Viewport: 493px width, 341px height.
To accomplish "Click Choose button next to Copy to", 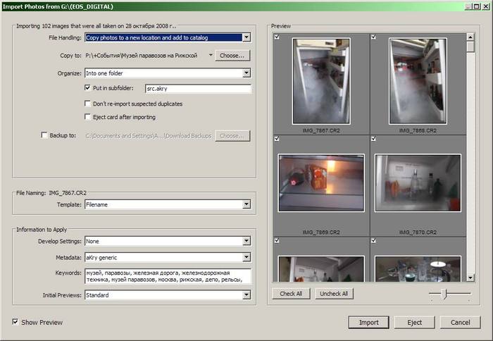I will 232,55.
